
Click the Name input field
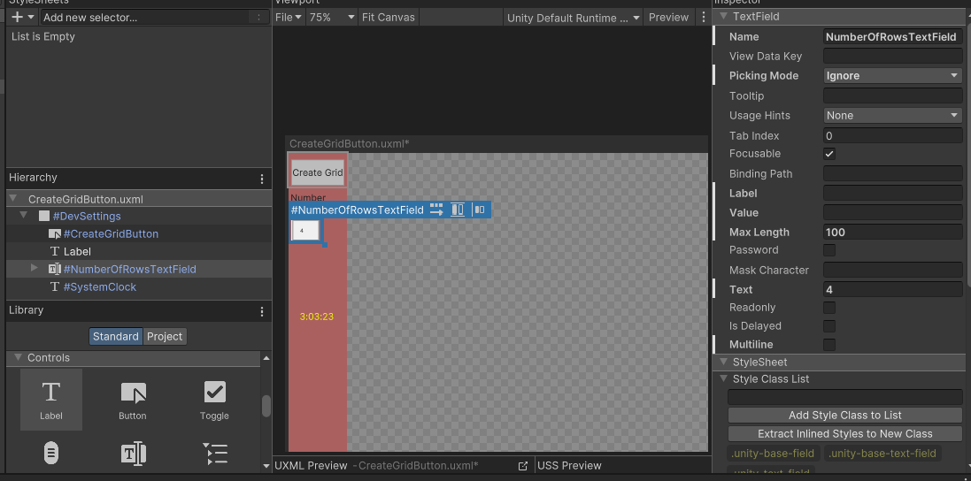892,36
